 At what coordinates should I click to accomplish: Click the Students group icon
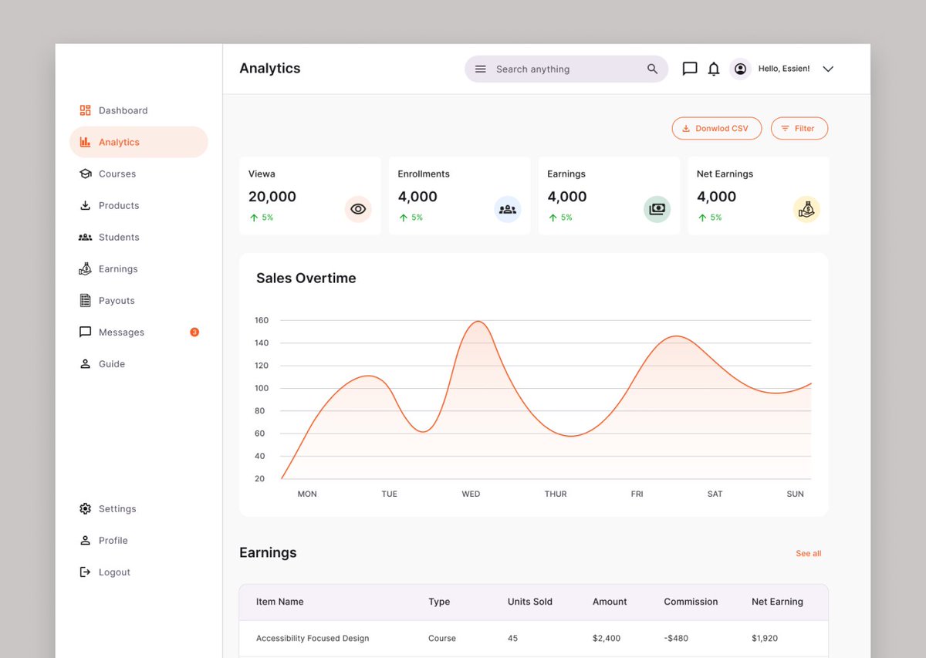click(x=85, y=237)
